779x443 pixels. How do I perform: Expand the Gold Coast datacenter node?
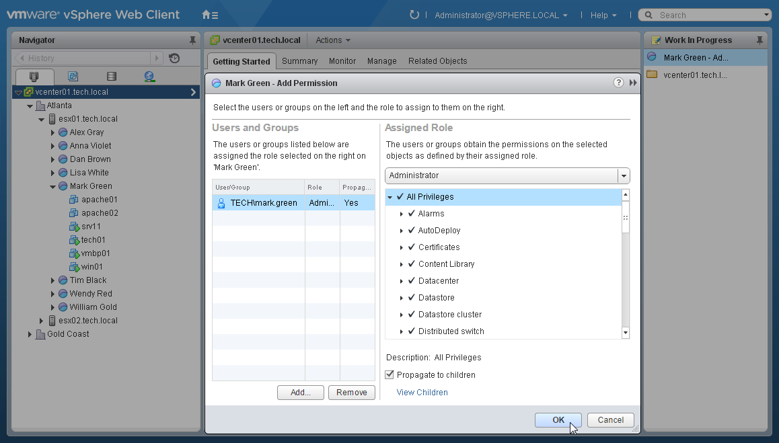30,334
